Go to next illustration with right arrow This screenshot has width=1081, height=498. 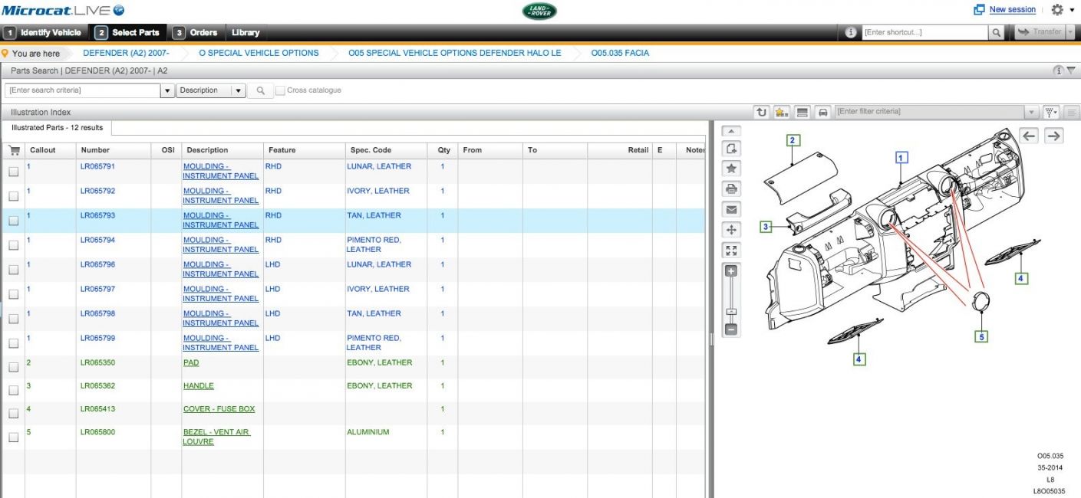point(1054,136)
